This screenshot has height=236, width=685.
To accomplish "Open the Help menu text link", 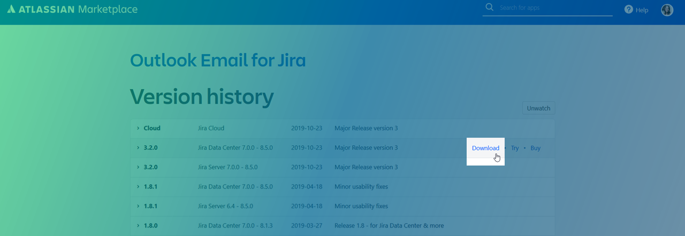I will (642, 10).
